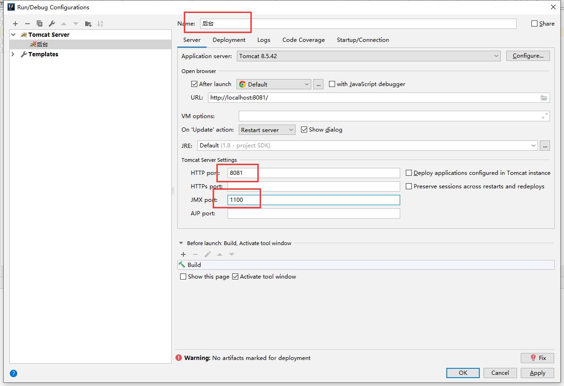
Task: Switch to the Deployment tab
Action: click(x=229, y=40)
